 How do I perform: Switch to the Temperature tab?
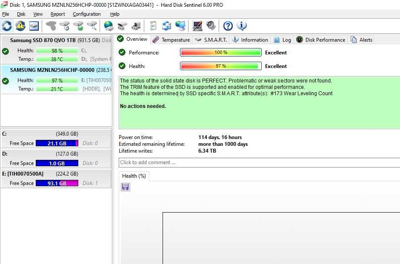171,40
